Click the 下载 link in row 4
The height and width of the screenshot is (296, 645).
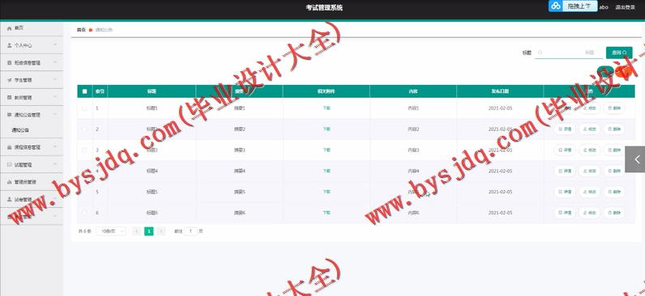coord(327,171)
